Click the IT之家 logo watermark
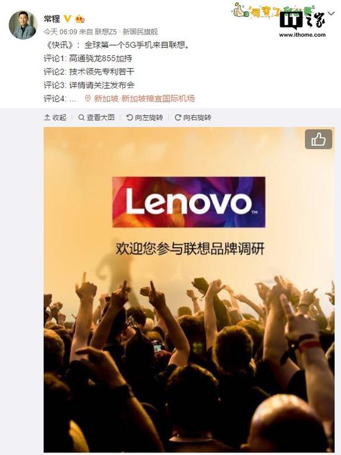 pyautogui.click(x=302, y=20)
